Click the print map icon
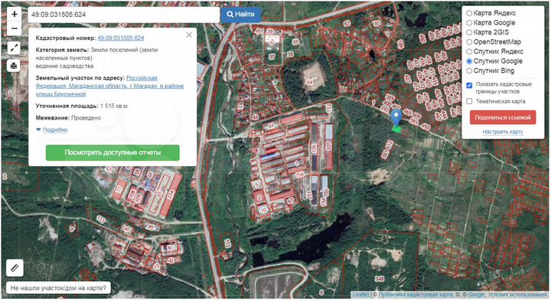 pos(14,66)
